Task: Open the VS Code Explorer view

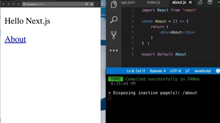Action: [114, 4]
